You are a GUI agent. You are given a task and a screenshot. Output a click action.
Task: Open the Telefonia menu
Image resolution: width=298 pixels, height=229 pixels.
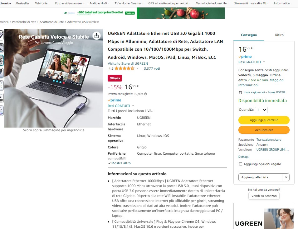click(42, 3)
